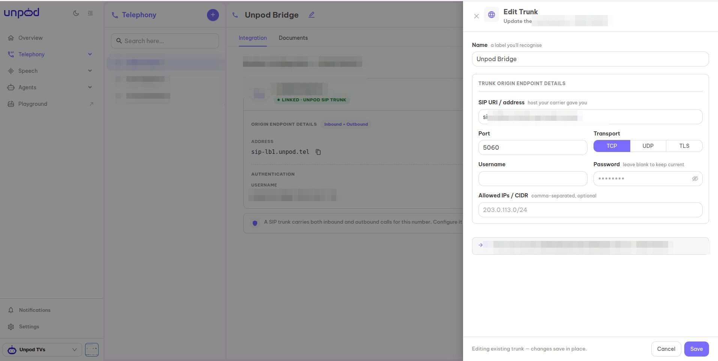Select UDP transport

coord(648,146)
